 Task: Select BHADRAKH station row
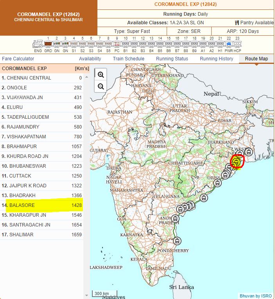41,196
